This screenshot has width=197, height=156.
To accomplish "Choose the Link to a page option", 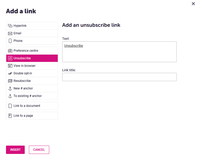I will point(32,116).
